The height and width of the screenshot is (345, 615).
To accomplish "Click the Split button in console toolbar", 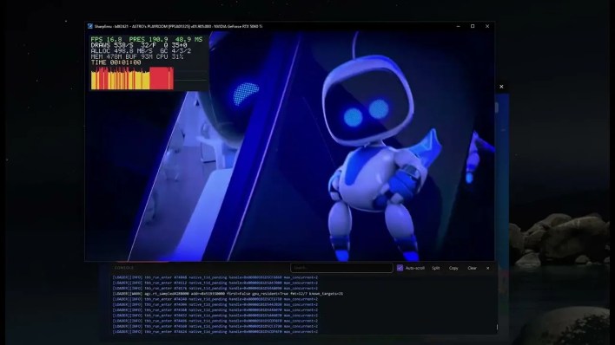I will [x=436, y=268].
